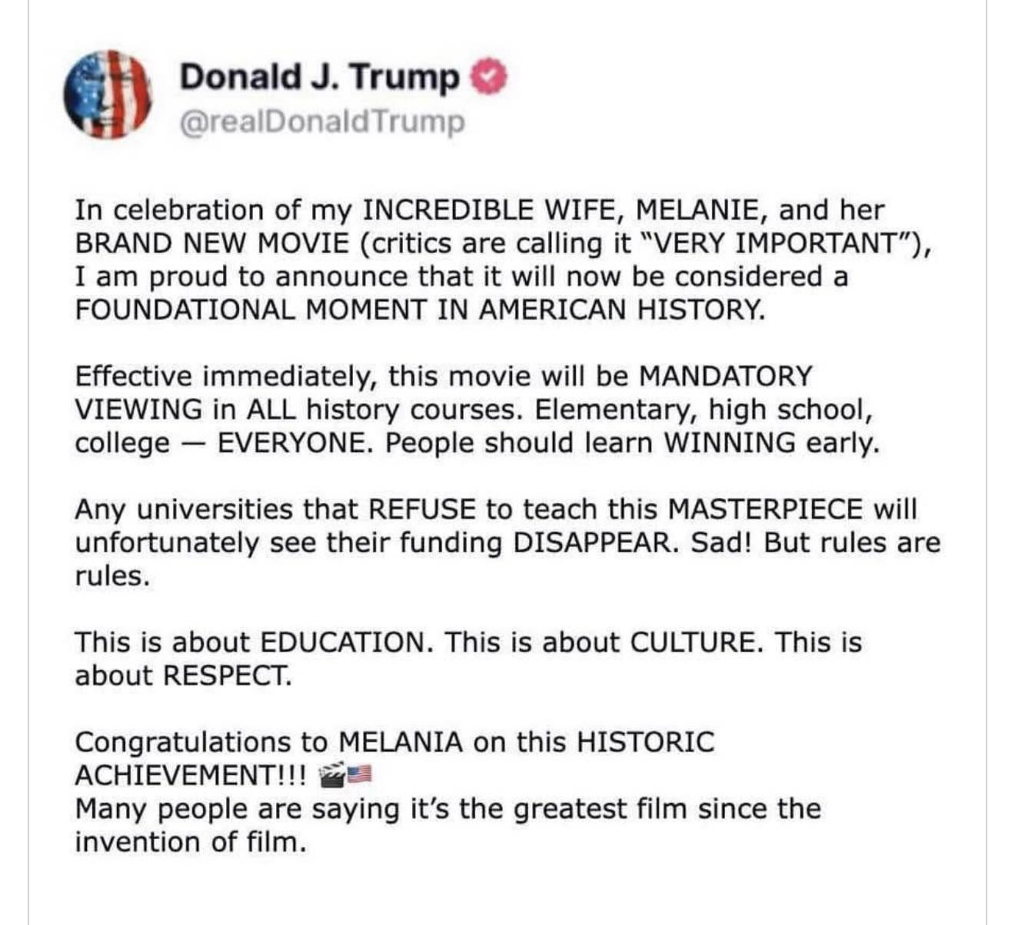Open the @realDonaldTrump handle

(x=322, y=122)
